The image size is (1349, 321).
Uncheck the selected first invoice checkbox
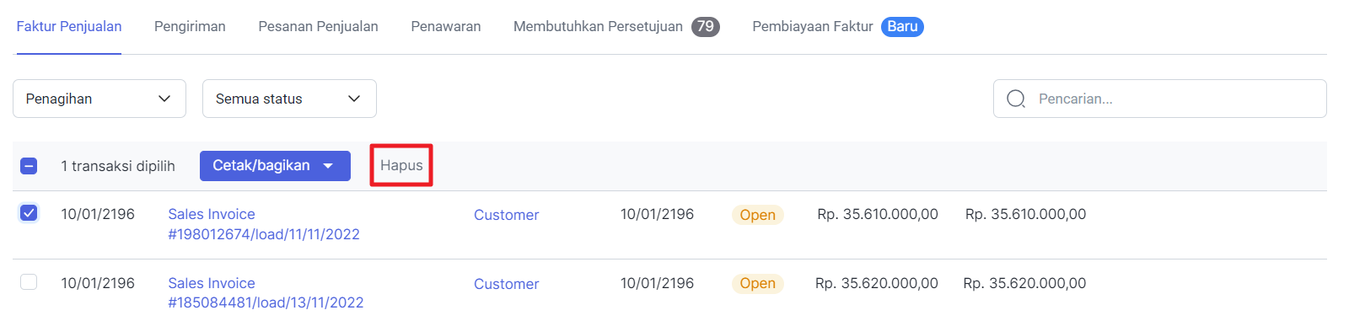(x=29, y=213)
